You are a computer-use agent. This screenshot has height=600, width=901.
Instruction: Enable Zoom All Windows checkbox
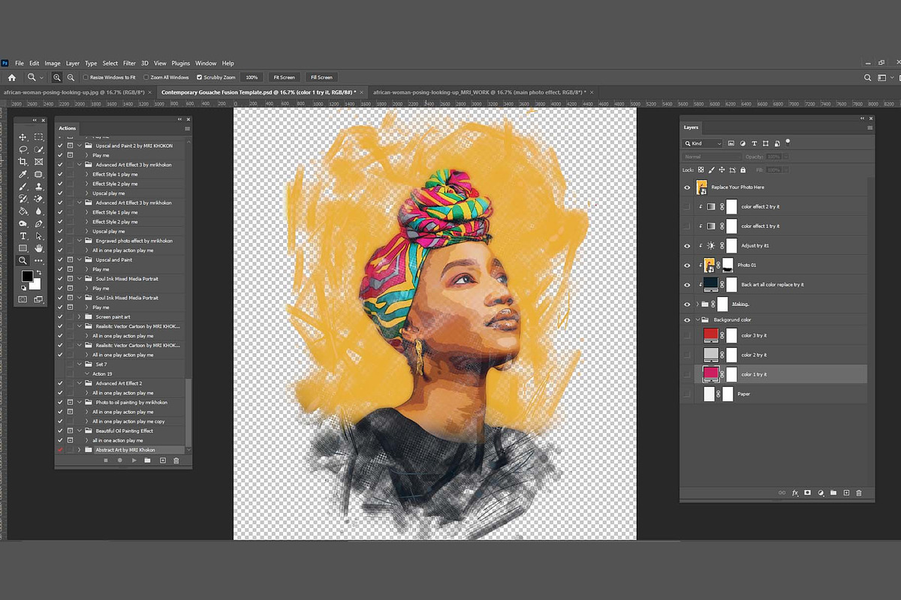coord(146,77)
